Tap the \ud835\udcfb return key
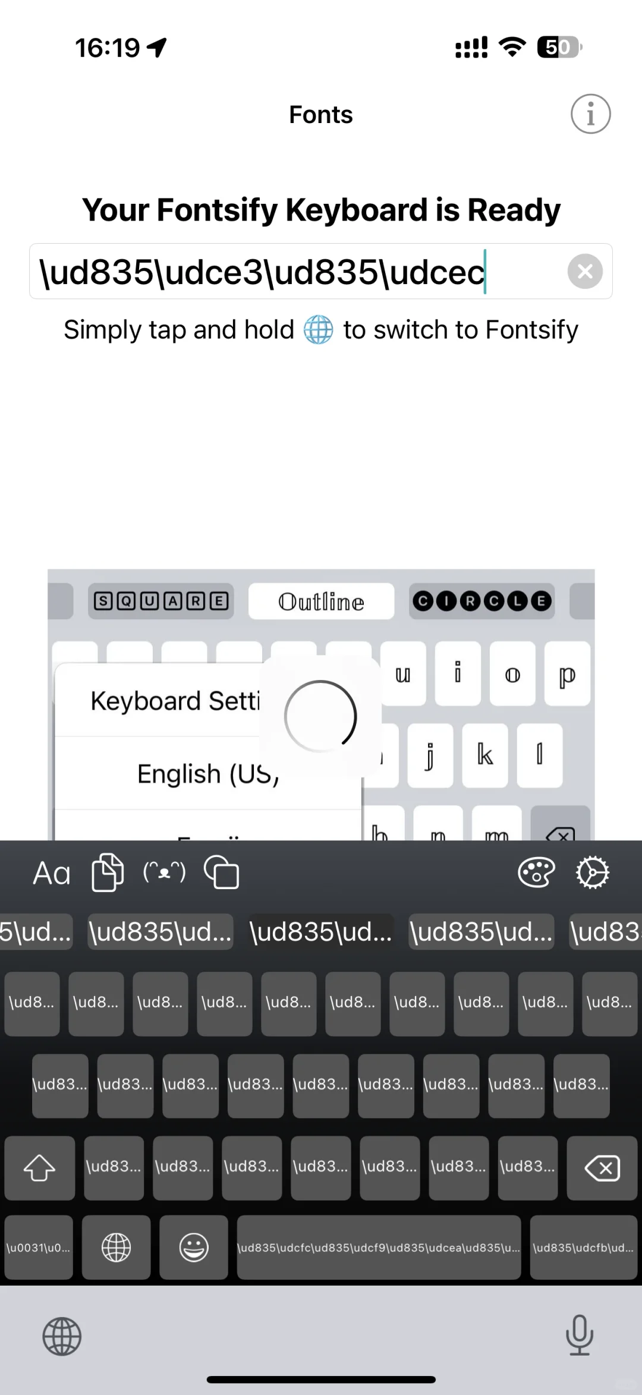Screen dimensions: 642x1395 pos(584,1247)
